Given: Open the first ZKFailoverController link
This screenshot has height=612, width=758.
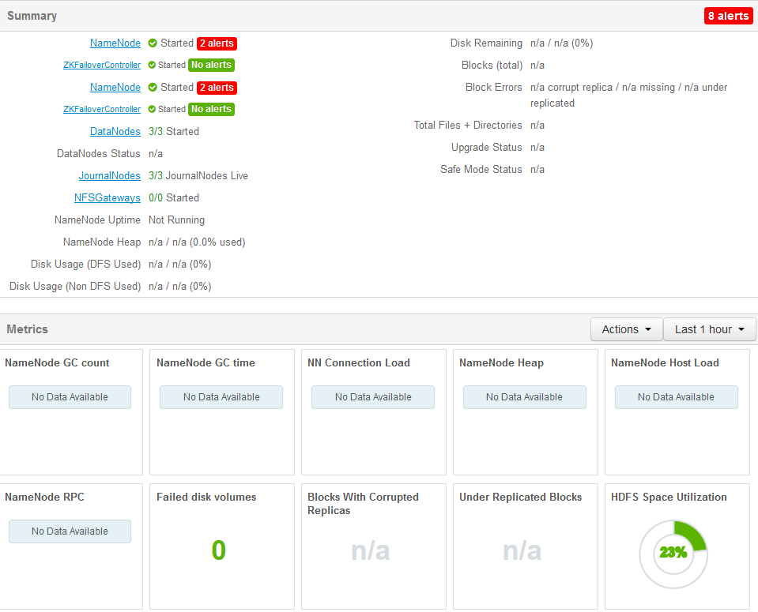Looking at the screenshot, I should (x=102, y=65).
